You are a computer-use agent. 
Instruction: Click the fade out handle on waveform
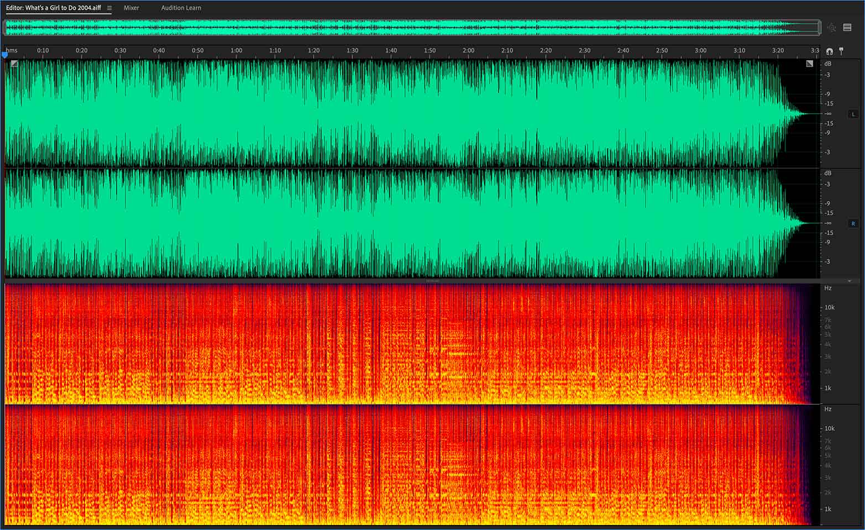809,64
